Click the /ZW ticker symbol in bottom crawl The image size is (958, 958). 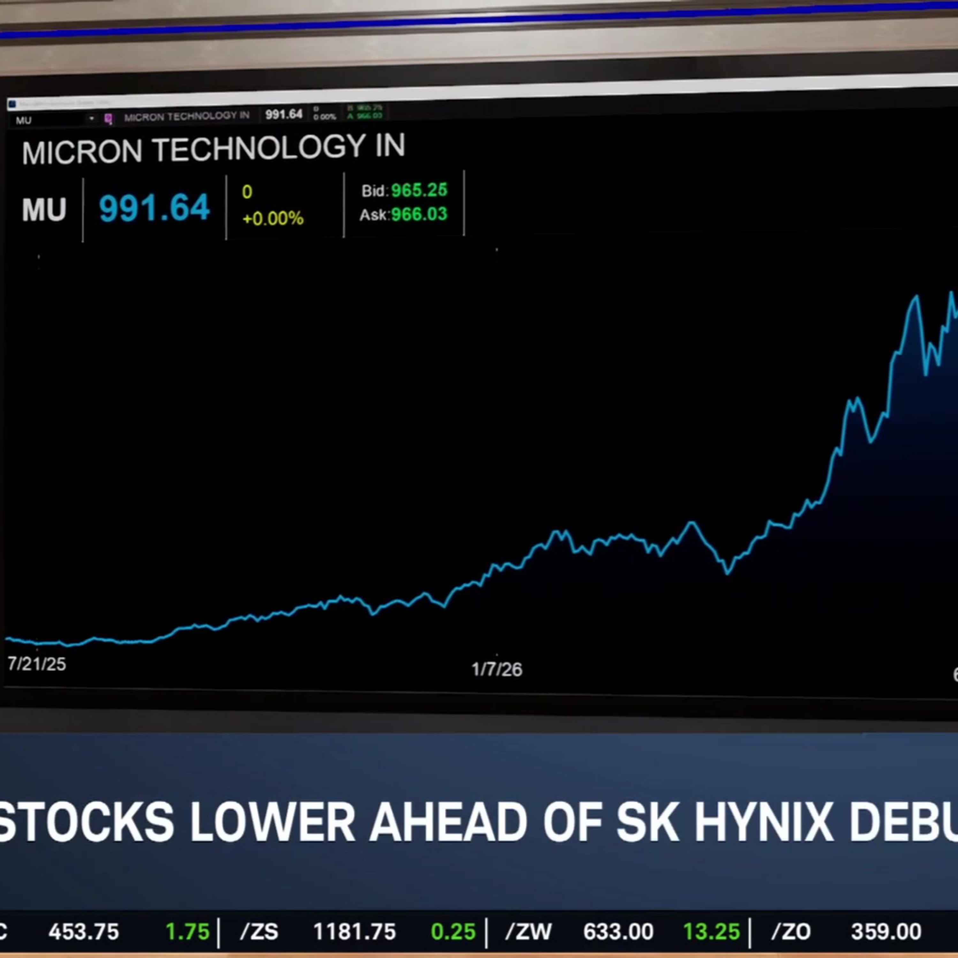(528, 931)
